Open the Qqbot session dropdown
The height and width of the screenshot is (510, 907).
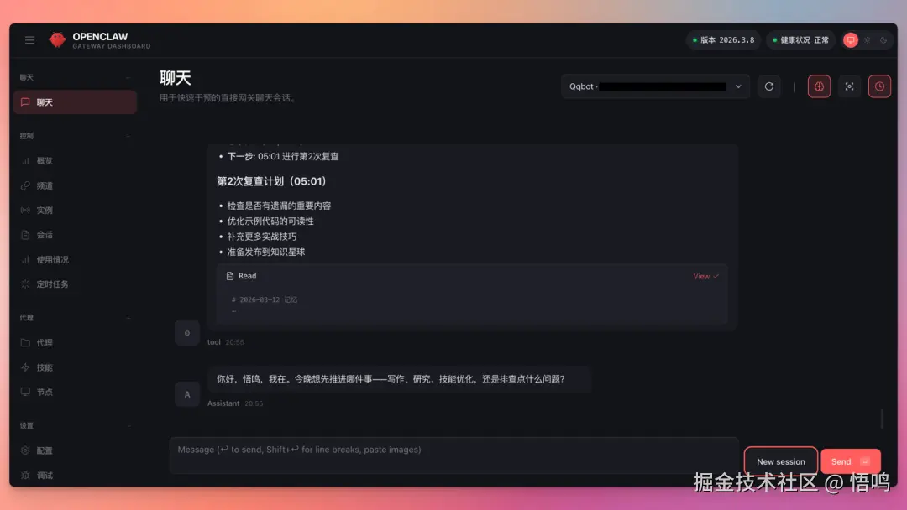654,86
